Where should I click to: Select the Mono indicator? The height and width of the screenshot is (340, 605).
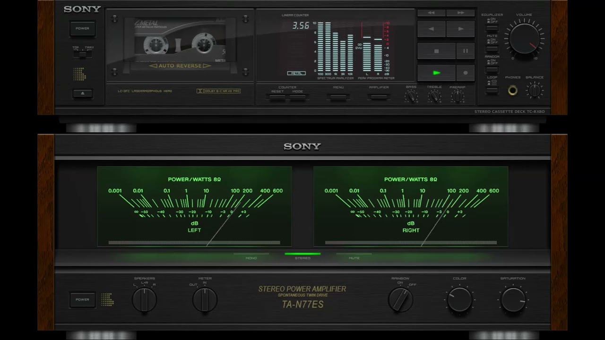(x=251, y=256)
